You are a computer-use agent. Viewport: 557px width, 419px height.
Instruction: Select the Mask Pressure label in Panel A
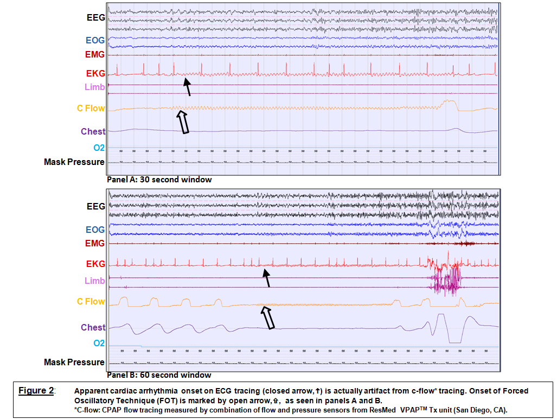click(74, 162)
